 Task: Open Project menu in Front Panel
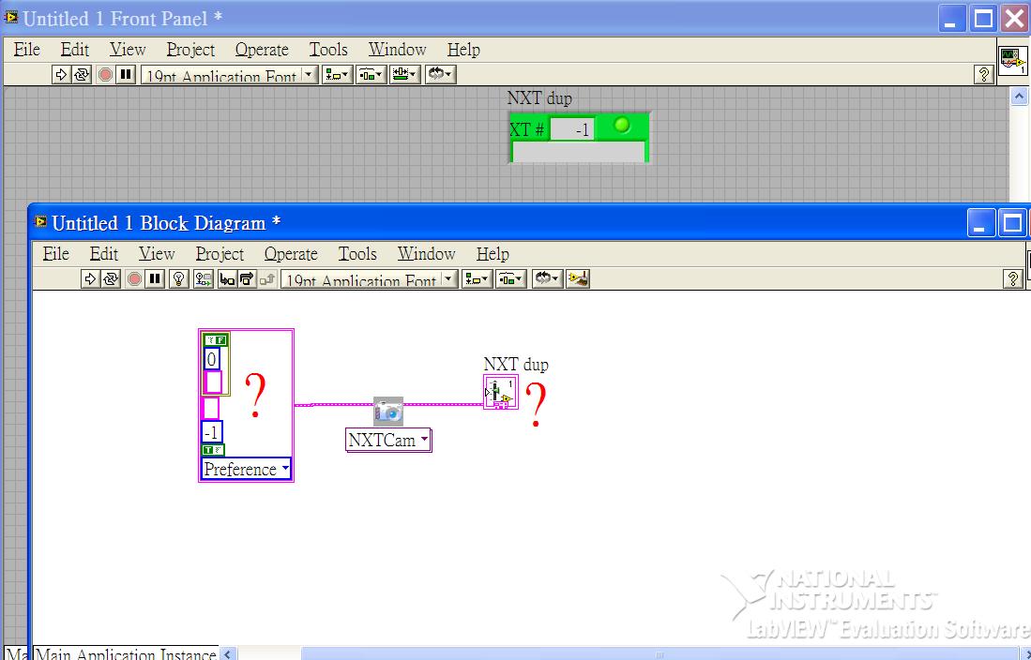[190, 50]
